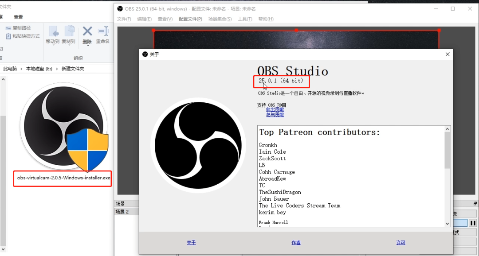Open the 配置文件(P) menu in OBS
The height and width of the screenshot is (256, 479).
[x=190, y=19]
